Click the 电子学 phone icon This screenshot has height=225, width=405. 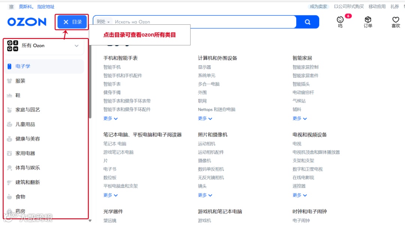pyautogui.click(x=9, y=66)
